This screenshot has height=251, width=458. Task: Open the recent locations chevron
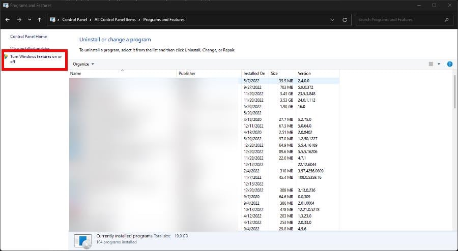(30, 19)
